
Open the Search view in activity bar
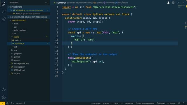coord(4,11)
